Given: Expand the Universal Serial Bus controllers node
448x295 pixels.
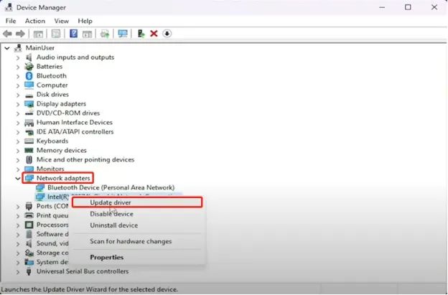Looking at the screenshot, I should pos(18,271).
